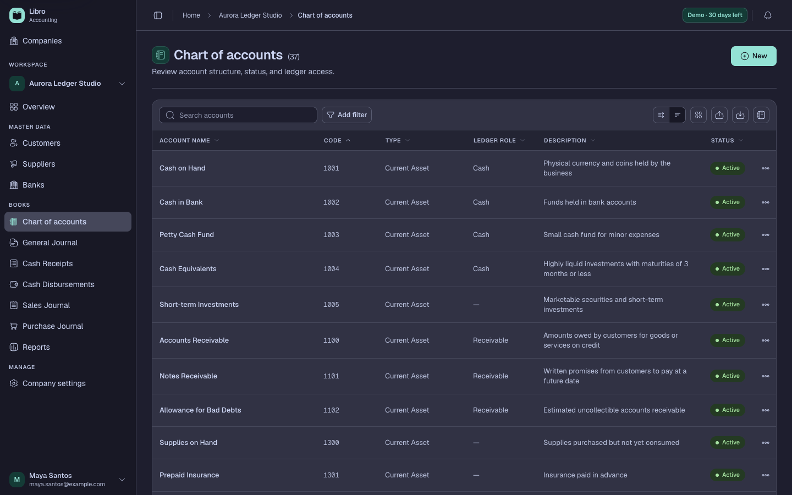Click Chart of accounts breadcrumb

[325, 15]
